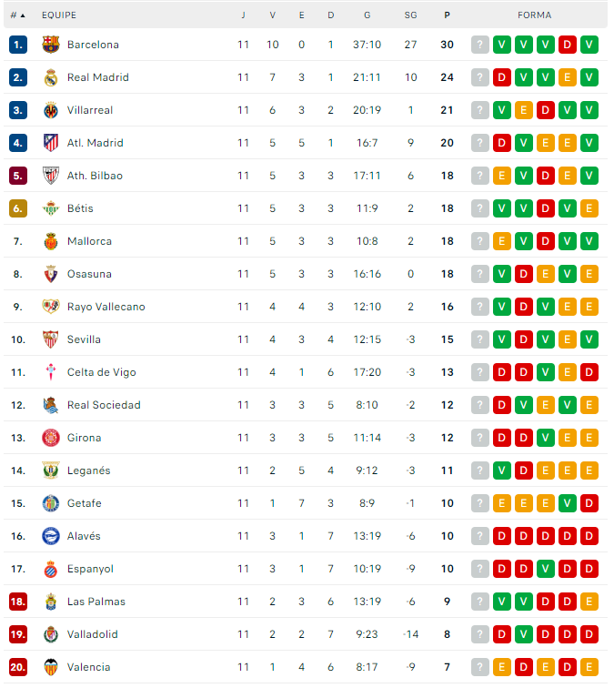The height and width of the screenshot is (688, 614).
Task: Open Barcelona's gray question mark next-match badge
Action: pos(479,45)
